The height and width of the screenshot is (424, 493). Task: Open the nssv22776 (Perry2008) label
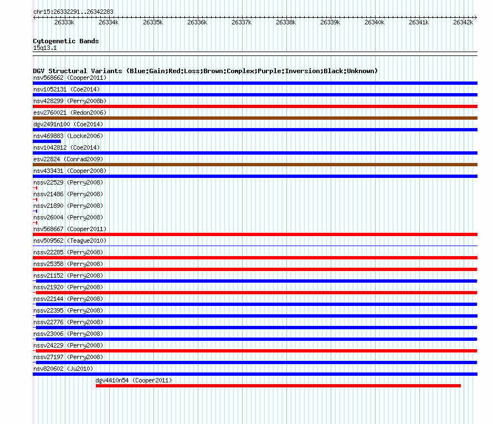coord(68,322)
